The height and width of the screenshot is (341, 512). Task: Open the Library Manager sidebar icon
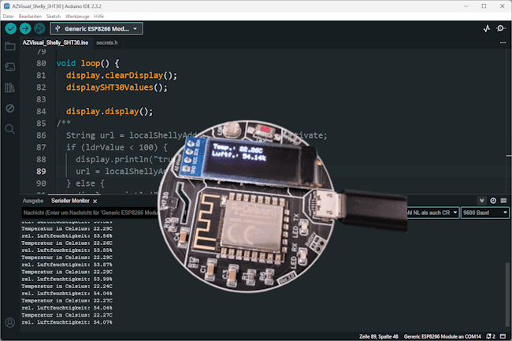tap(10, 87)
